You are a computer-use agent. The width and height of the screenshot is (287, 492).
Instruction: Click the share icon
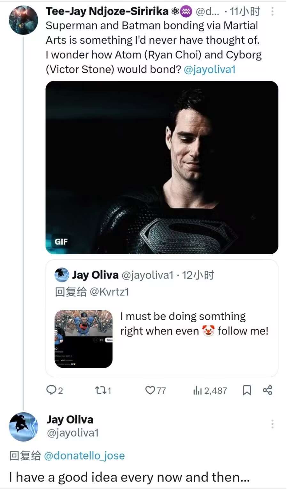click(268, 390)
